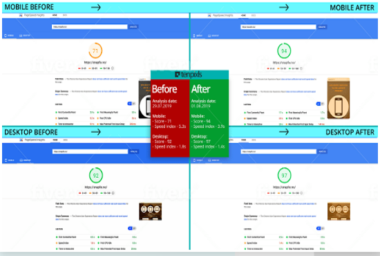Click Analyze button in Mobile Before panel
This screenshot has width=380, height=256.
(x=133, y=27)
